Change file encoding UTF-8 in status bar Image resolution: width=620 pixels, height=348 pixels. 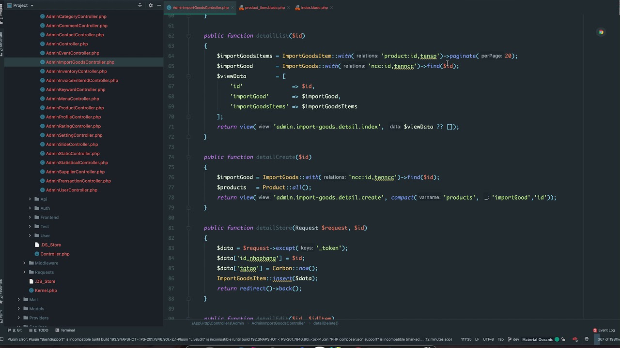(488, 339)
